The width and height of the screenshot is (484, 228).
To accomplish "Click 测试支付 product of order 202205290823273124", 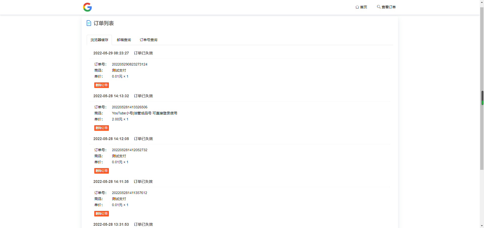I will pos(119,70).
